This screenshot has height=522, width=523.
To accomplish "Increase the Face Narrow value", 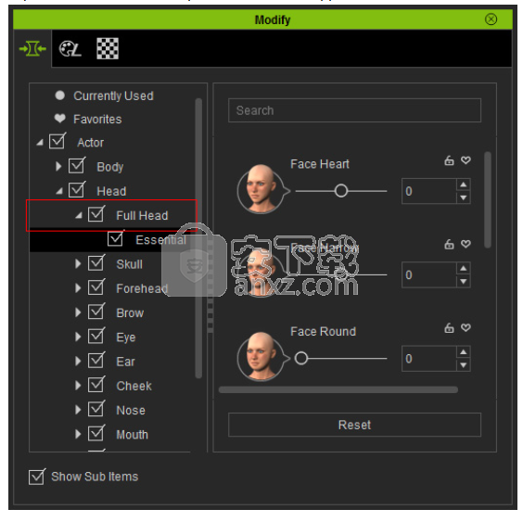I will [x=464, y=268].
